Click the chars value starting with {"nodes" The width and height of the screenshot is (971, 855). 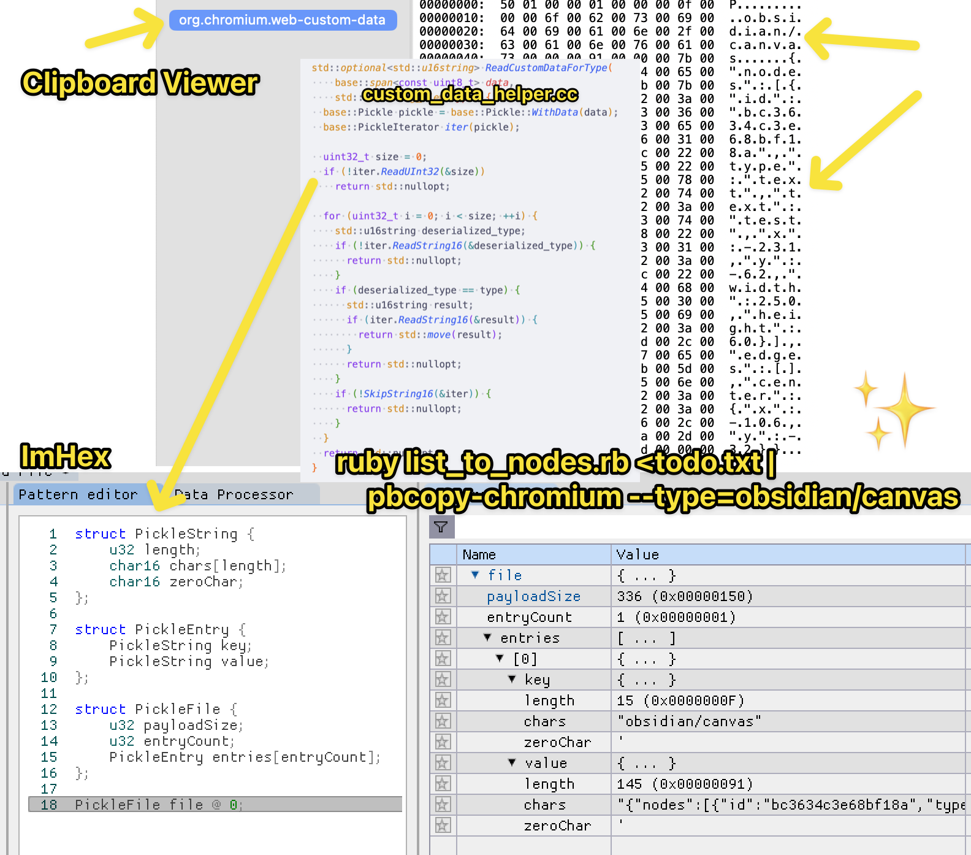(791, 805)
